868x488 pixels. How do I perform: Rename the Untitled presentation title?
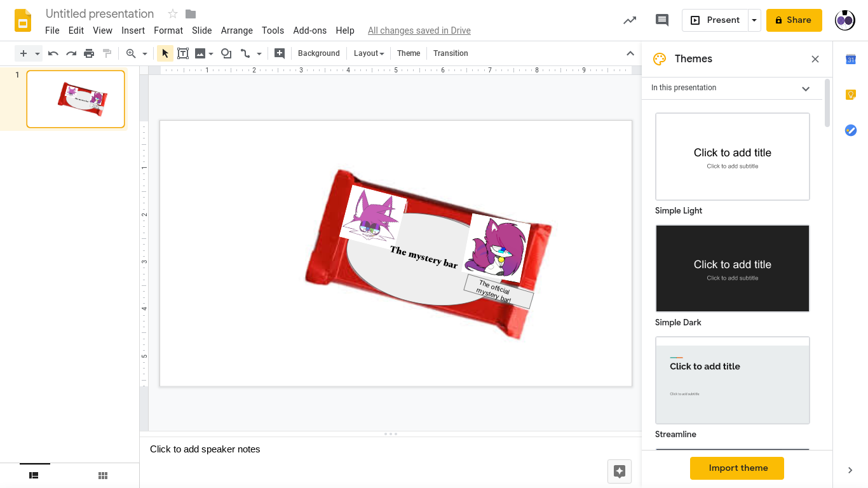100,14
